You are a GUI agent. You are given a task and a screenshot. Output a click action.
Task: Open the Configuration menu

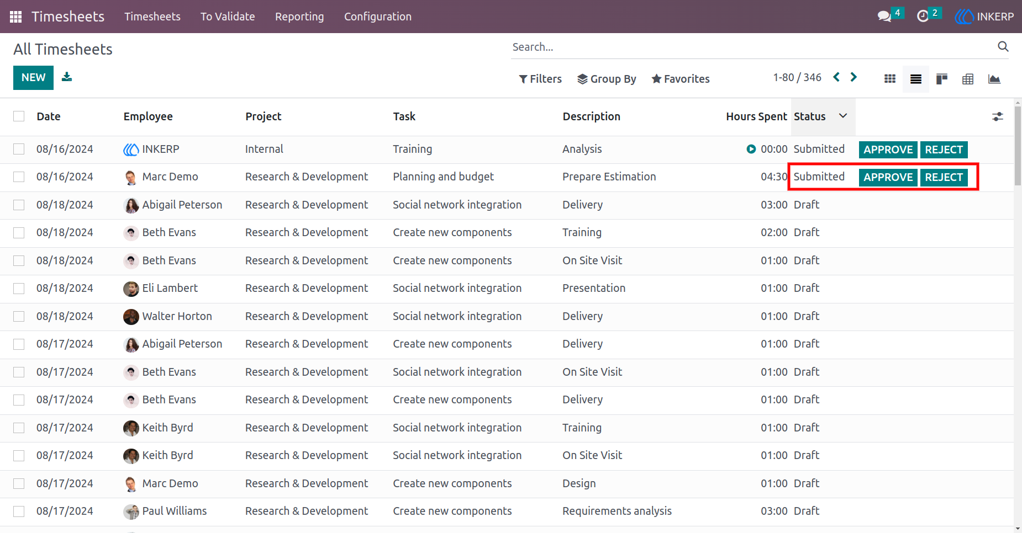pos(378,17)
